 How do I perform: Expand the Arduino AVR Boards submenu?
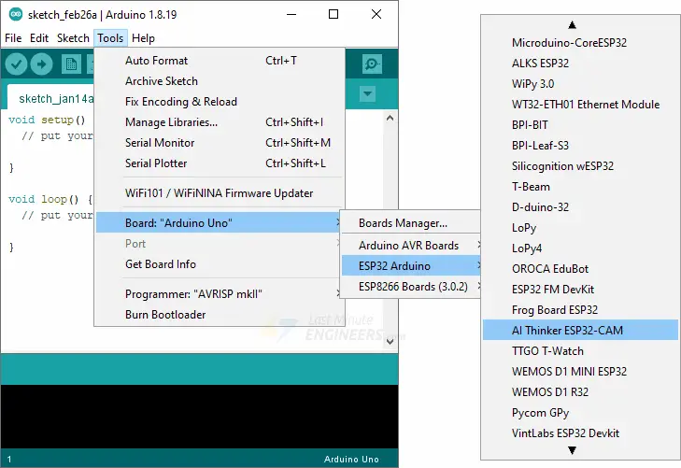point(411,246)
